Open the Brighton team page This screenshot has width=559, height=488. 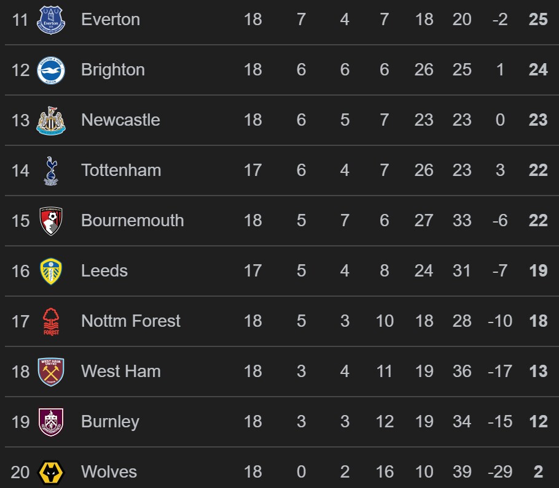point(113,70)
